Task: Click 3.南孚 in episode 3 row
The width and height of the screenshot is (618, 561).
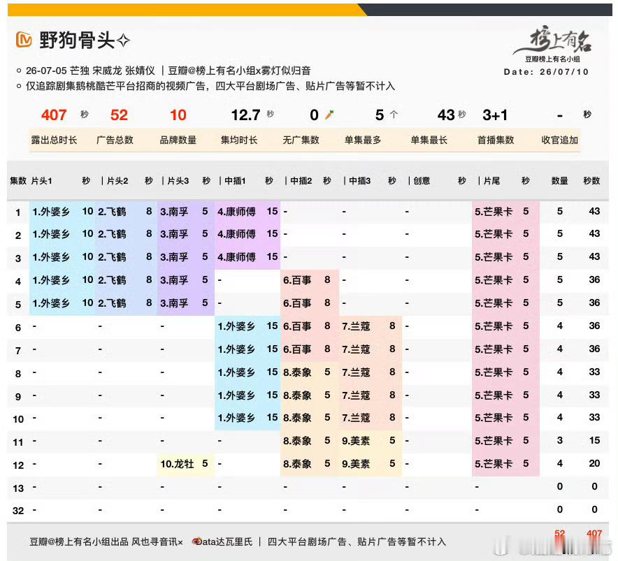Action: (174, 258)
